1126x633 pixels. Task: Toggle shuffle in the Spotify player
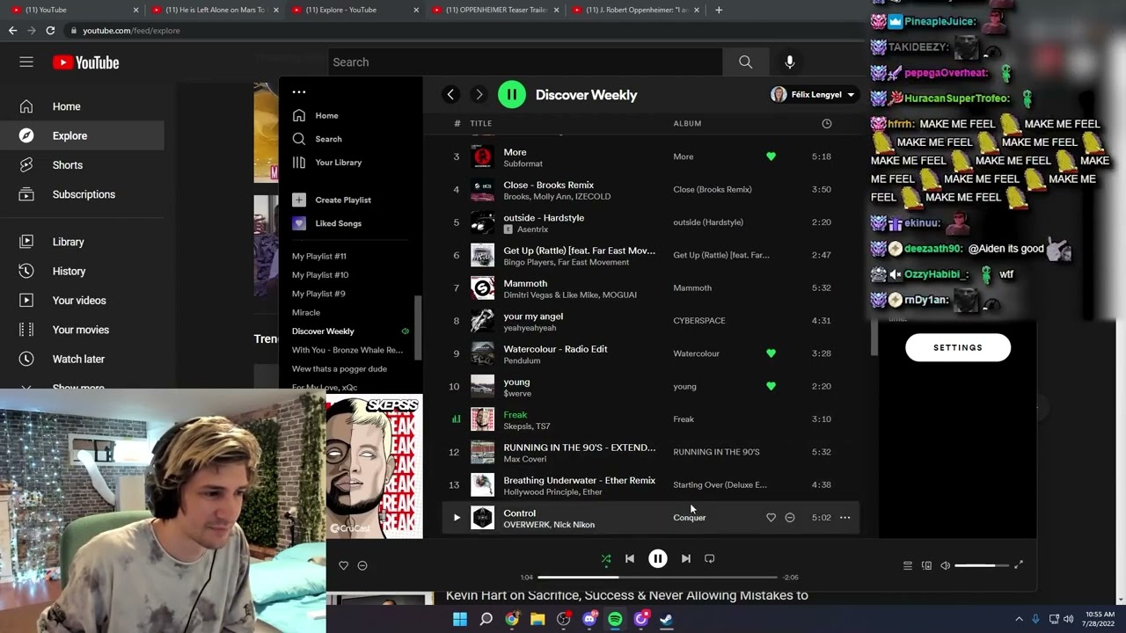606,558
